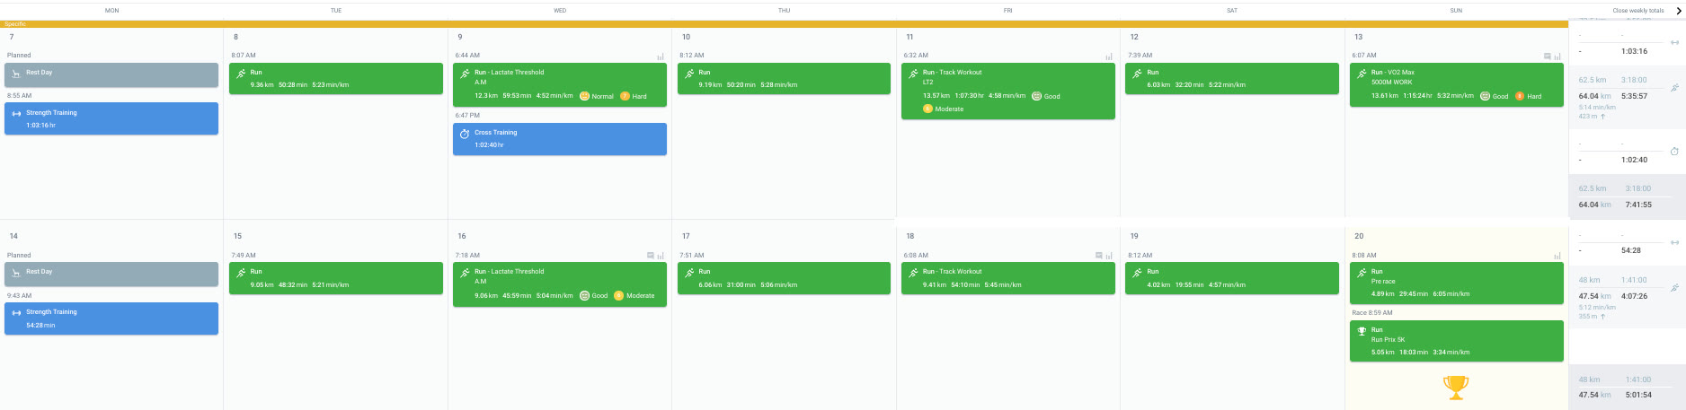The width and height of the screenshot is (1686, 410).
Task: Open the VO2 Max 5000M WORK run card
Action: (x=1457, y=84)
